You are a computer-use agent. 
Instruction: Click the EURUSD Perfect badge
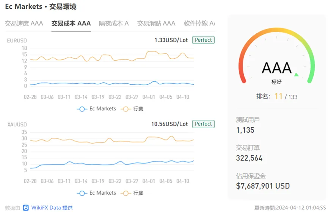[x=203, y=40]
